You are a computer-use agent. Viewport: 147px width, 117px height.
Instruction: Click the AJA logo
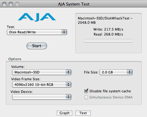coord(37,17)
